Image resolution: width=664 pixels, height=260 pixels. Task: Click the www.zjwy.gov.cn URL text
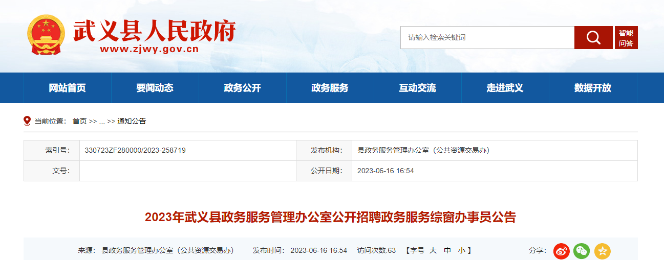click(x=149, y=50)
